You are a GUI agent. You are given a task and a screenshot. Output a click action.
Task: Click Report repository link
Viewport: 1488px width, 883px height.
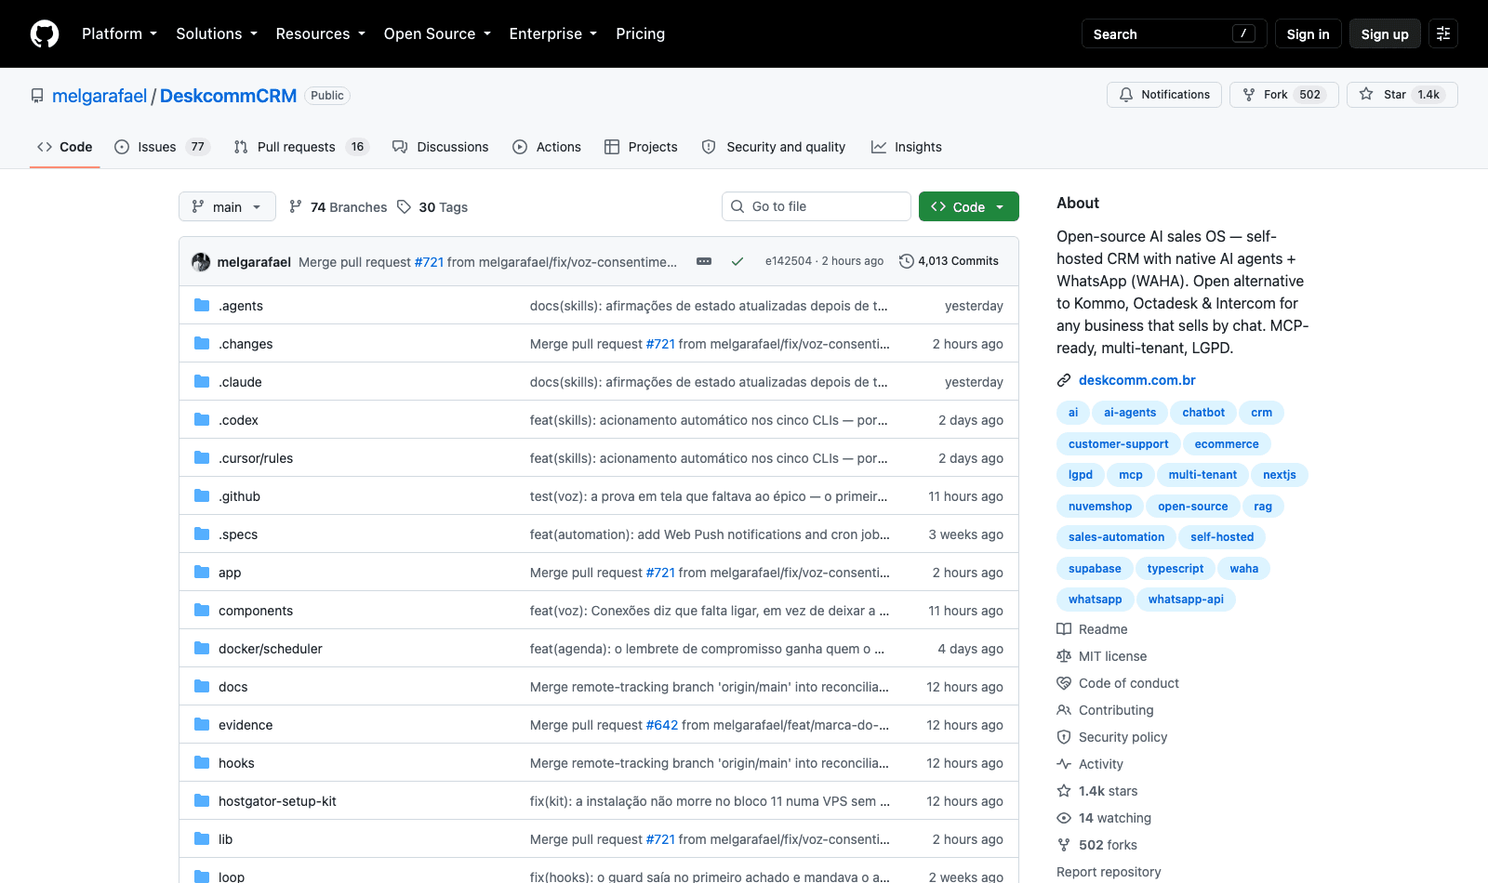[1109, 872]
